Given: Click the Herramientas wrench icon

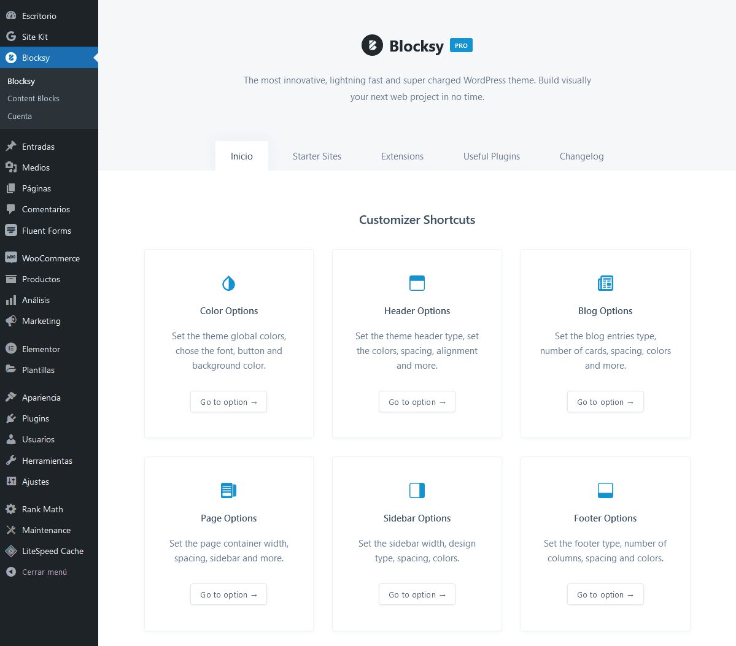Looking at the screenshot, I should click(11, 460).
